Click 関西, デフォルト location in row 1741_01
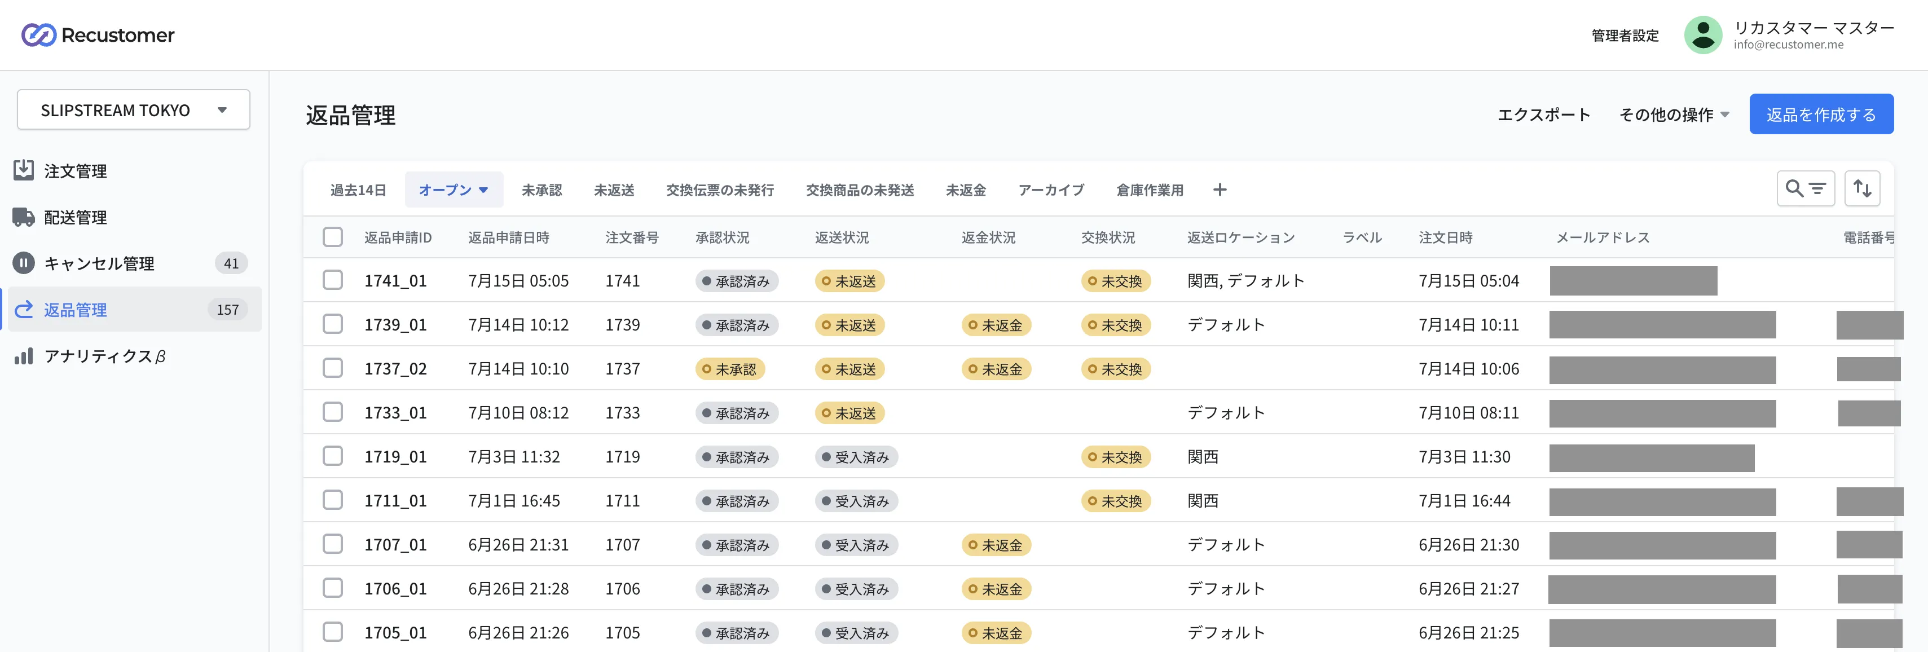This screenshot has height=652, width=1928. point(1245,281)
